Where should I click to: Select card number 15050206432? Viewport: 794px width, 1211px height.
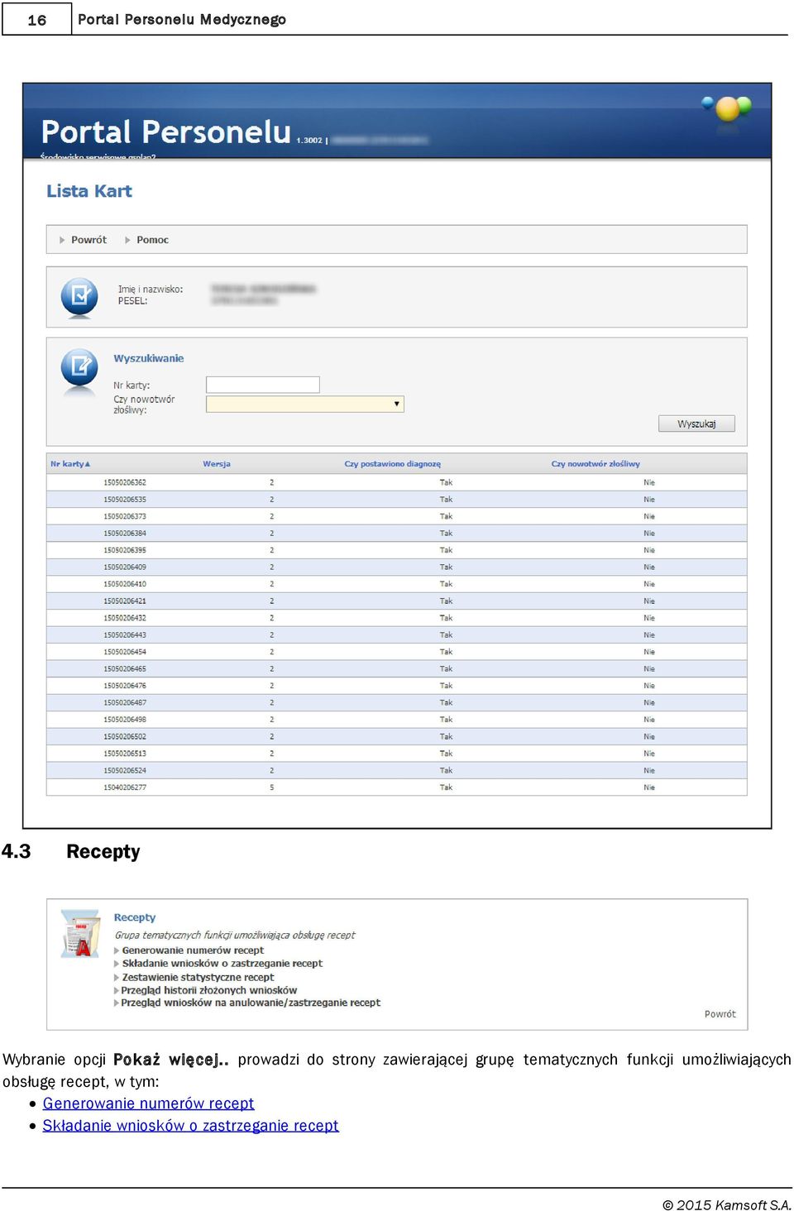click(125, 618)
